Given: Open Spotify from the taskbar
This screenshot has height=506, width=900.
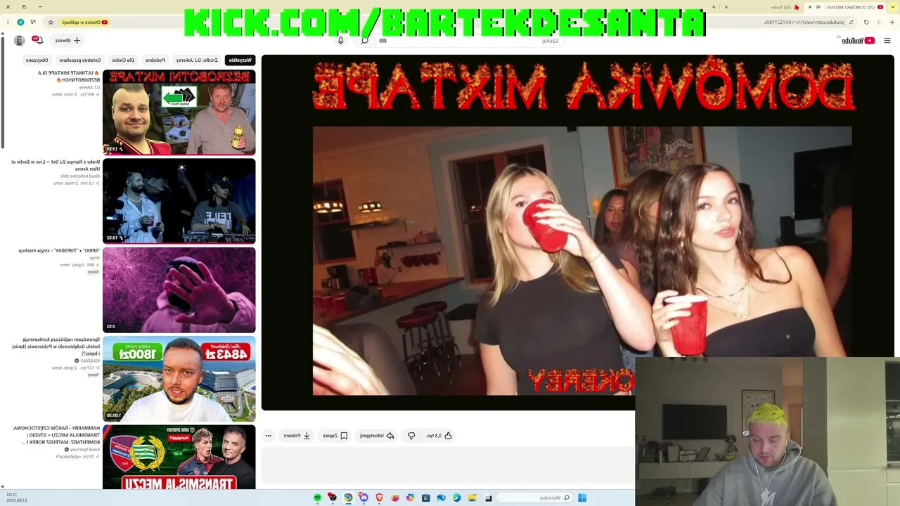Looking at the screenshot, I should 318,498.
